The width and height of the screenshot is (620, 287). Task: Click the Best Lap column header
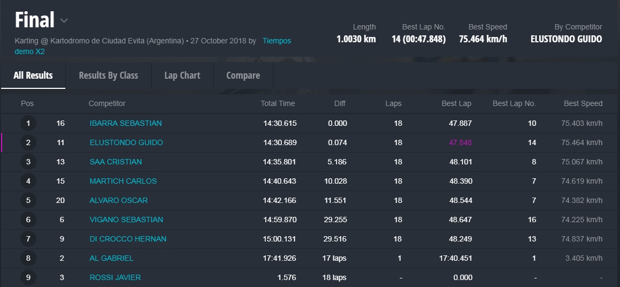(457, 103)
